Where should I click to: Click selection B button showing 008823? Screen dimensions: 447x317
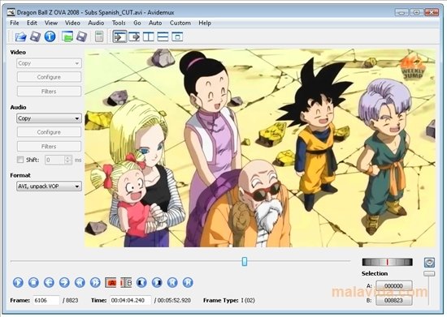point(393,300)
